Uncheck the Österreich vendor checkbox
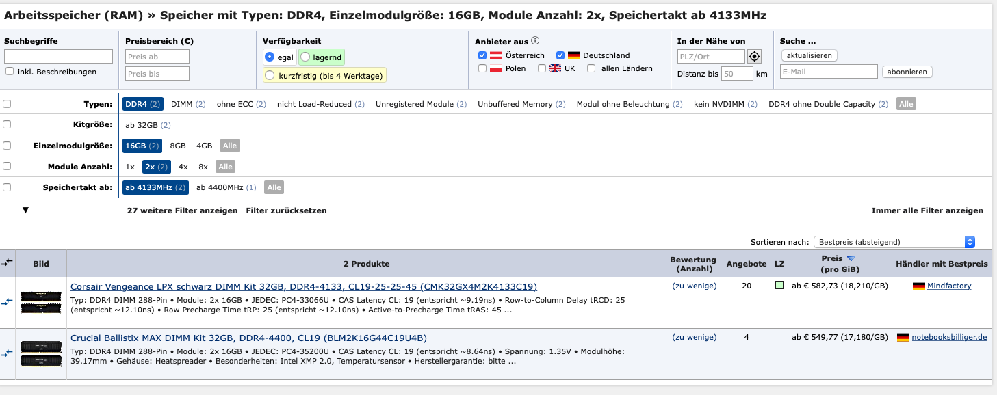Image resolution: width=997 pixels, height=395 pixels. point(482,55)
